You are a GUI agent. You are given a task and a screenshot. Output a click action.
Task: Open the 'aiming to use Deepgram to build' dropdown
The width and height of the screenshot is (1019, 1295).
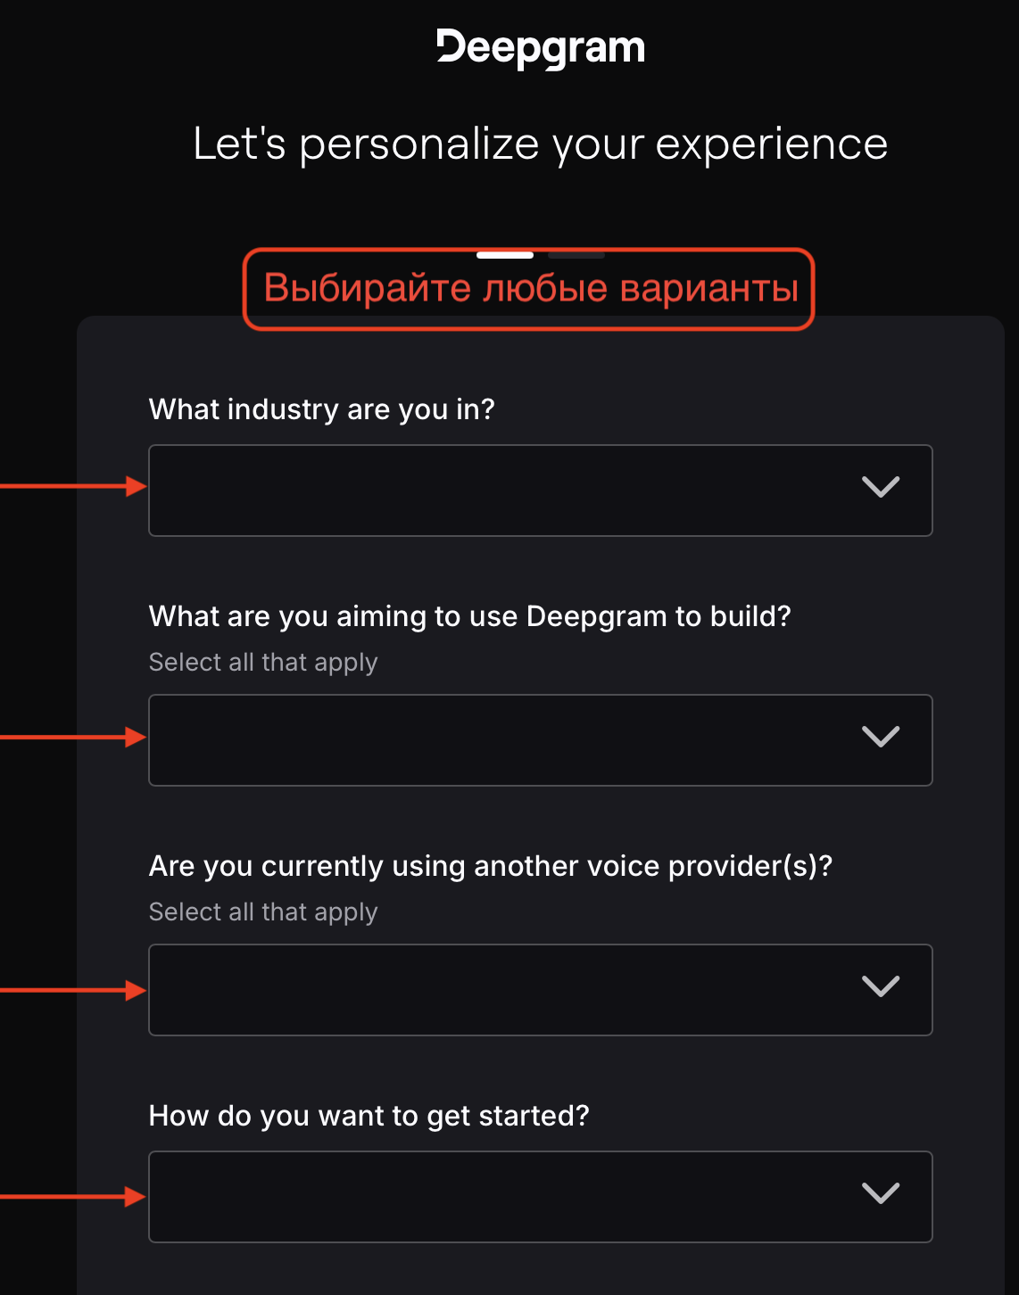tap(541, 740)
